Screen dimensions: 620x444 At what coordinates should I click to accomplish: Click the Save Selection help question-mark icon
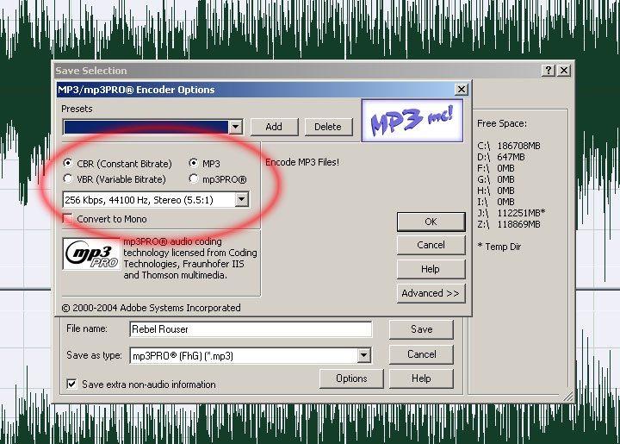pos(548,71)
